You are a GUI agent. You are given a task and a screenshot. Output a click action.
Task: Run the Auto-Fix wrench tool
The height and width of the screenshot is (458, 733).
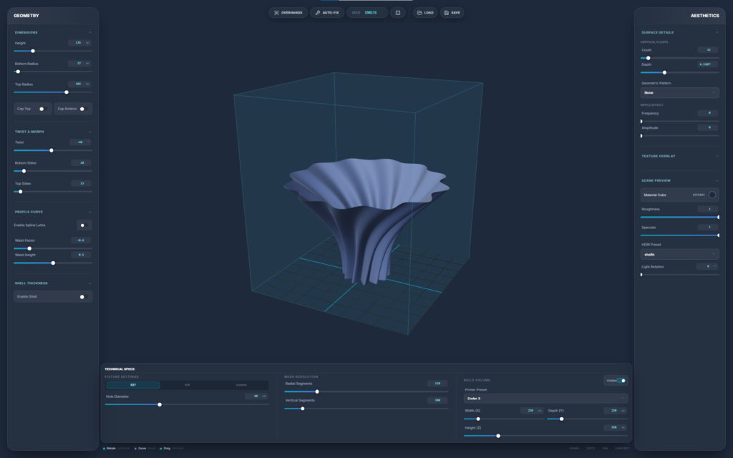(327, 13)
